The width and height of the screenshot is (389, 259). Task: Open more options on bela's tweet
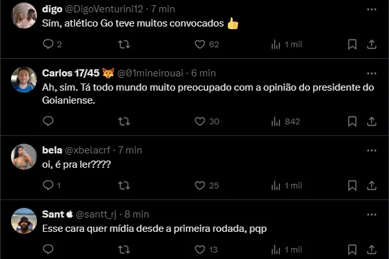click(371, 150)
